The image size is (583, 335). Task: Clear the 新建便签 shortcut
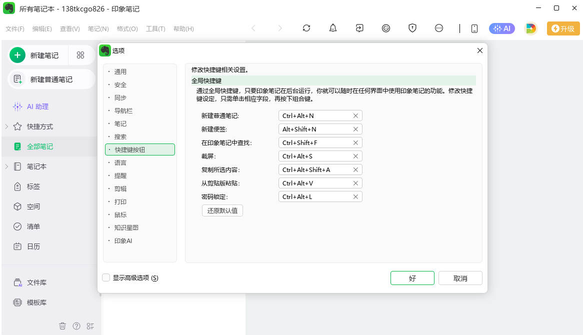(355, 129)
